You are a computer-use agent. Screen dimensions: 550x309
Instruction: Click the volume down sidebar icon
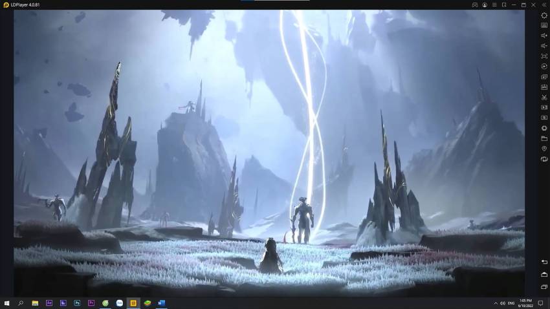[x=544, y=46]
